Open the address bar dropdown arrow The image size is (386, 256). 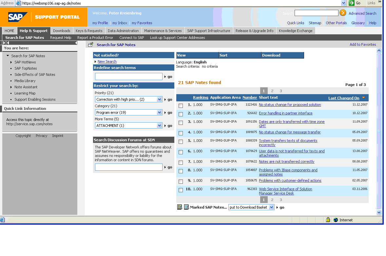click(343, 3)
